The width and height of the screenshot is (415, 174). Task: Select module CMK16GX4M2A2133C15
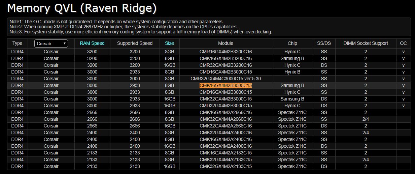[226, 153]
